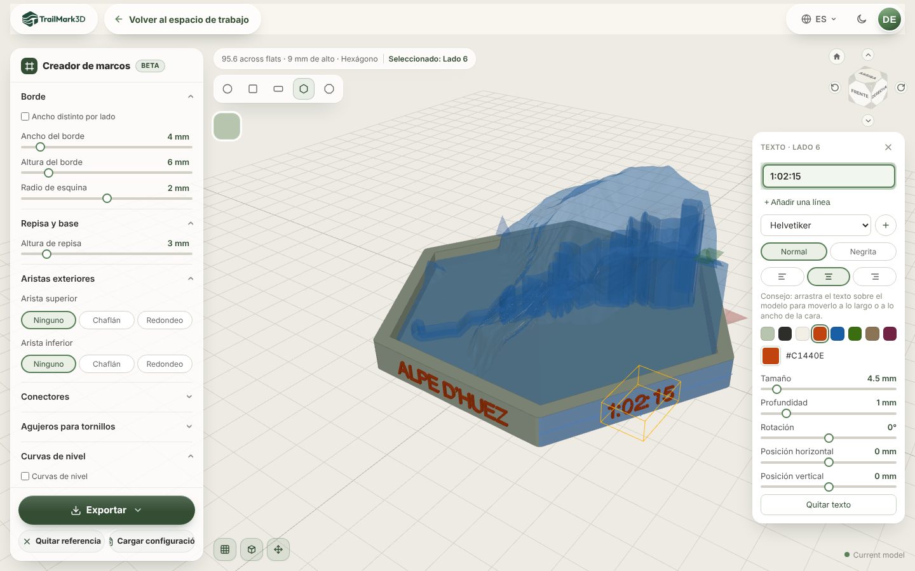Set Arista superior to Redondeo
Image resolution: width=915 pixels, height=571 pixels.
[x=165, y=320]
